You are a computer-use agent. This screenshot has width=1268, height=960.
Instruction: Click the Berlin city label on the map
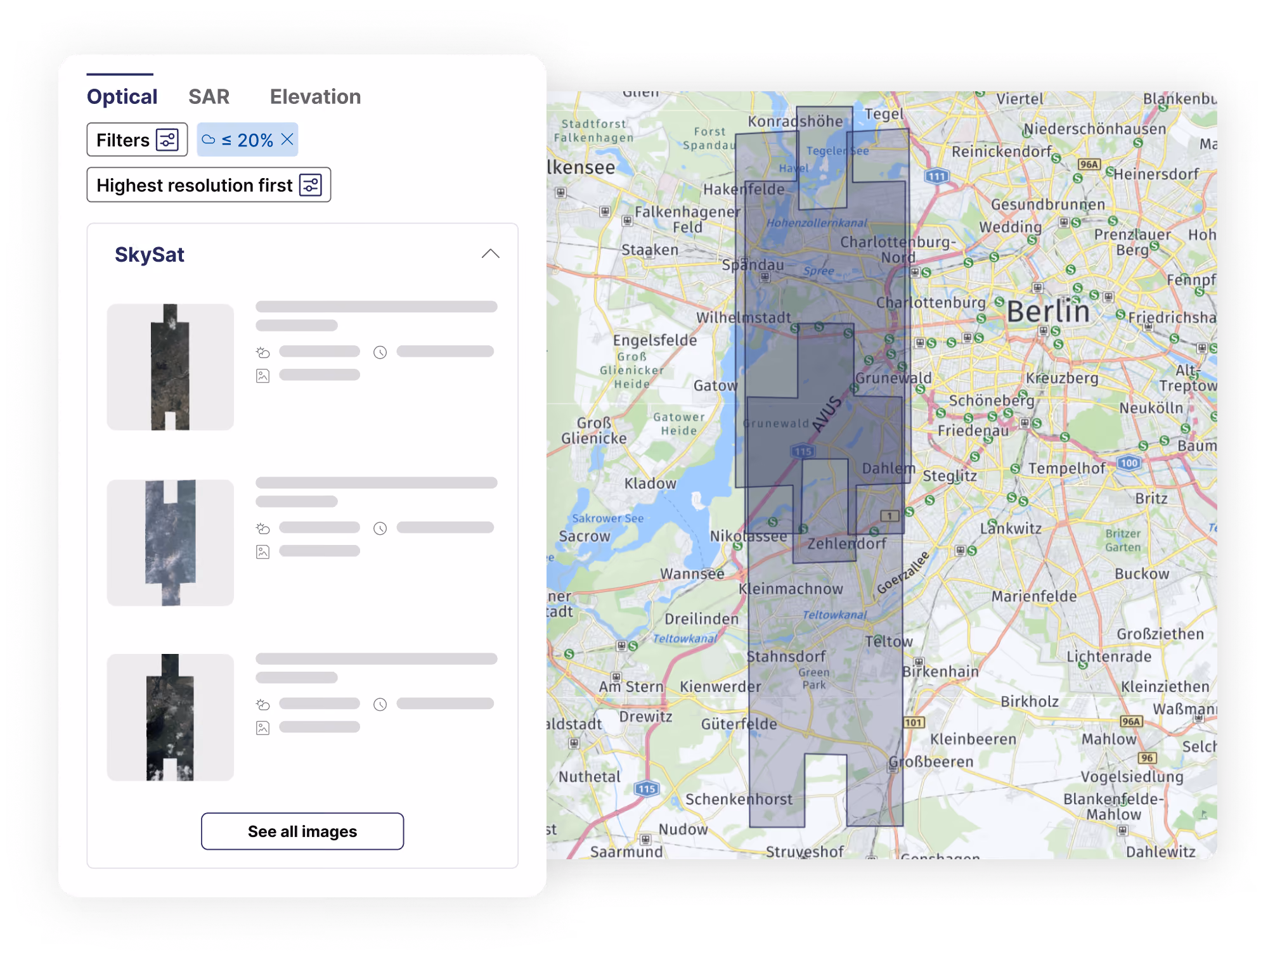click(x=1048, y=311)
